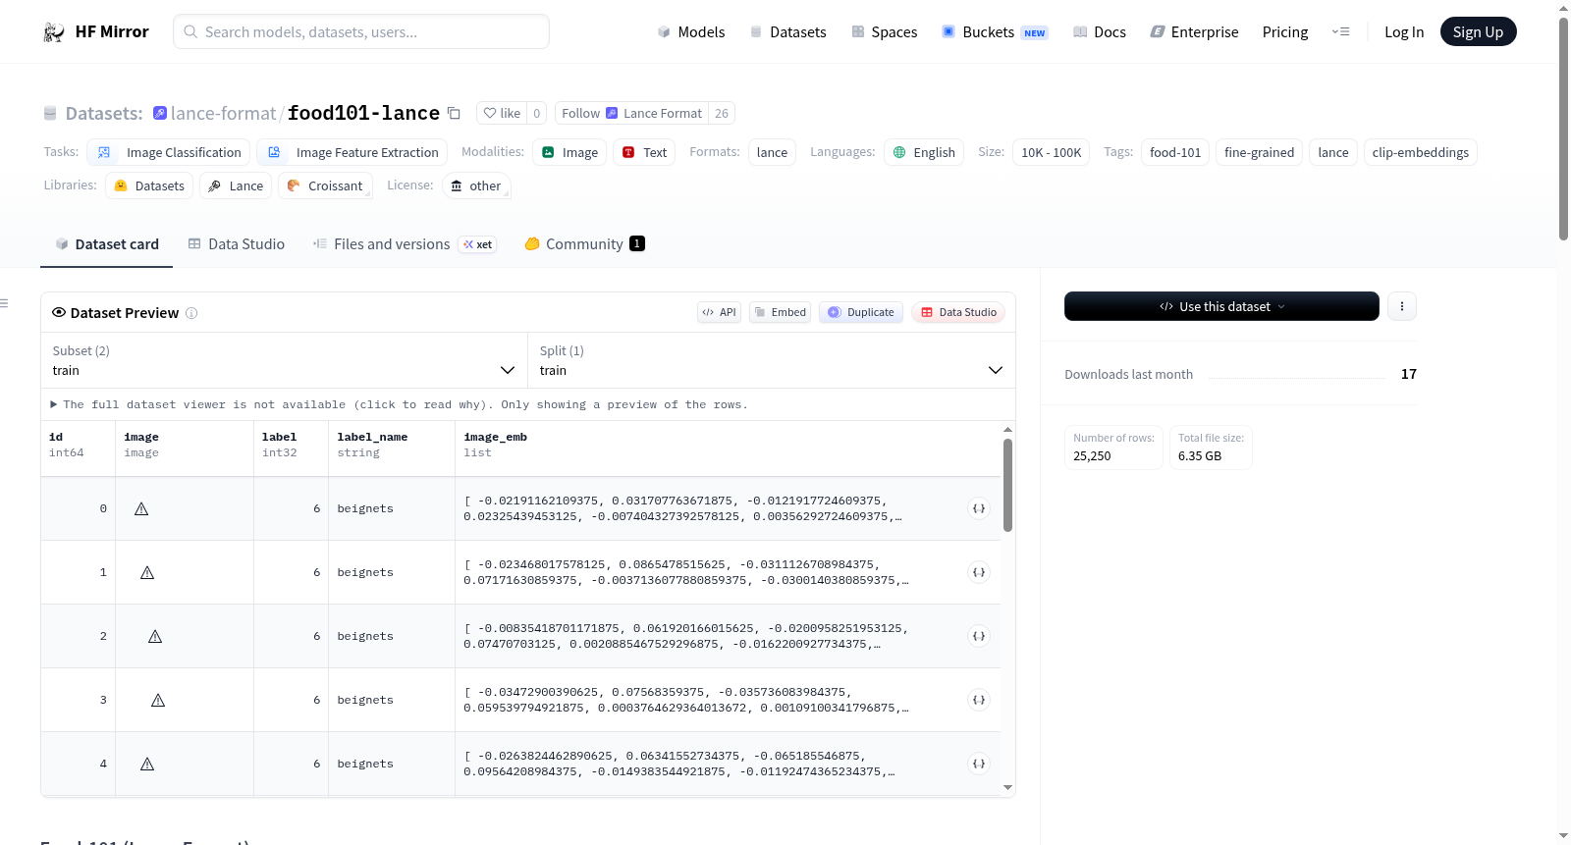Select the Dataset card tab
Viewport: 1571px width, 845px height.
pos(107,243)
